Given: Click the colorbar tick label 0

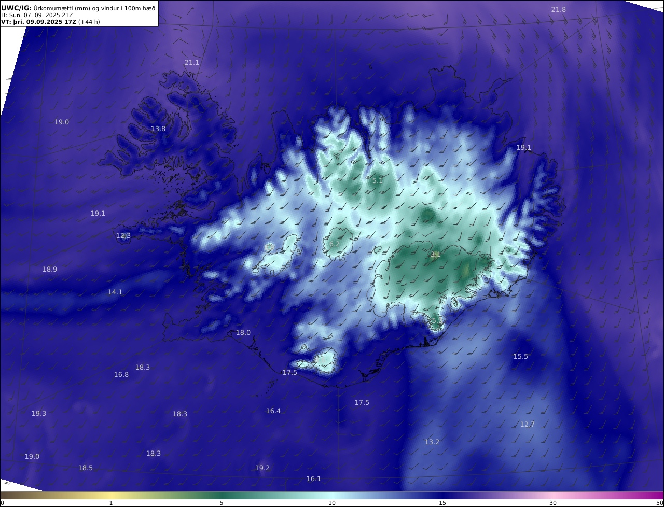Looking at the screenshot, I should click(x=2, y=503).
